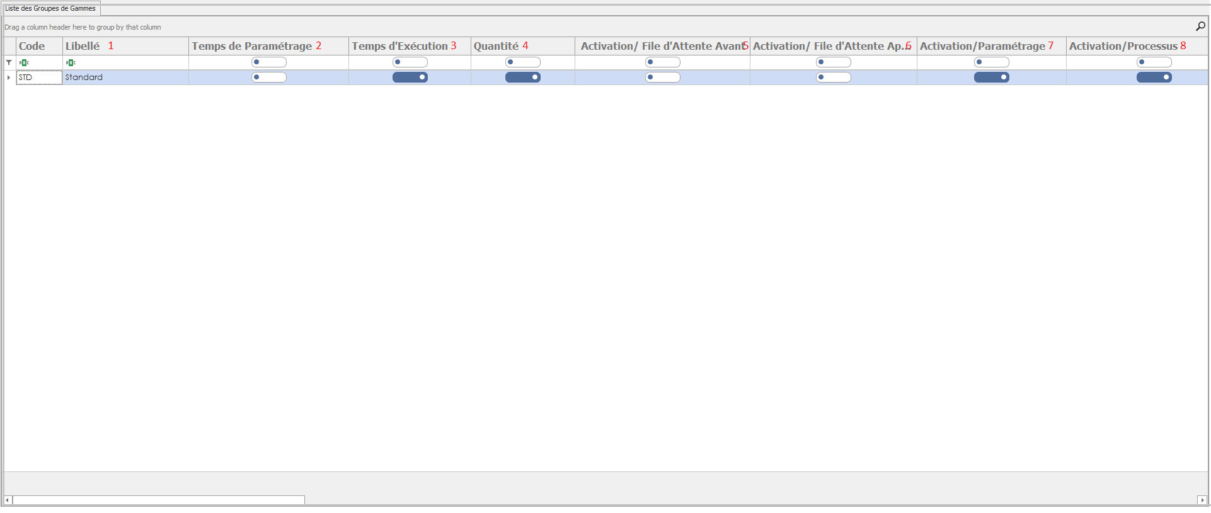Viewport: 1211px width, 513px height.
Task: Click the scroll left arrow
Action: pos(8,500)
